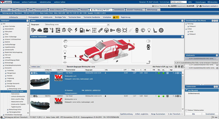Screen dimensions: 219x119
Task: Expand the Motor/Getriebe tree node
Action: tap(4, 26)
